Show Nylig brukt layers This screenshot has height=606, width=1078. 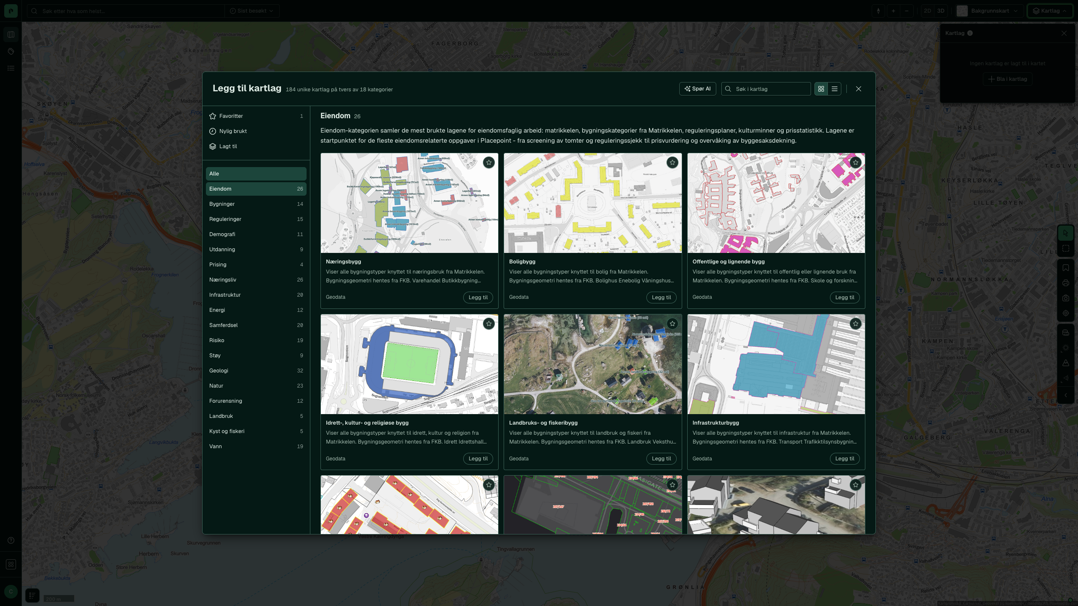pyautogui.click(x=256, y=131)
